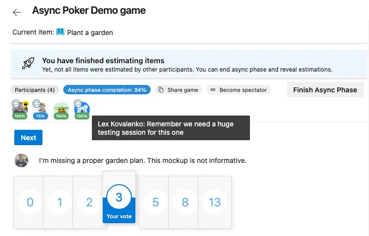This screenshot has width=369, height=236.
Task: Pick estimation card 1
Action: point(60,202)
